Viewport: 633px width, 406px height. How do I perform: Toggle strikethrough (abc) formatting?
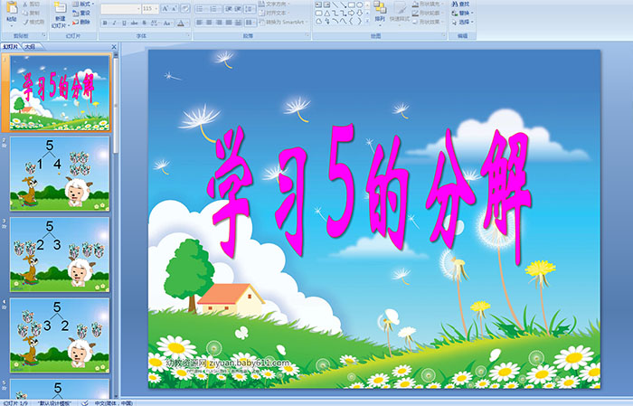(x=134, y=23)
